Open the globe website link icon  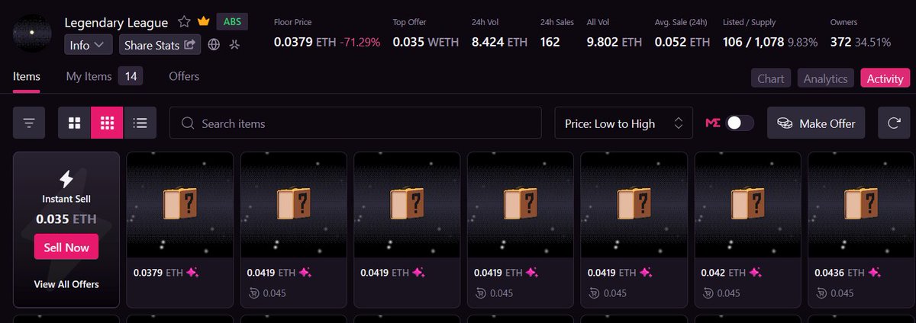click(214, 45)
